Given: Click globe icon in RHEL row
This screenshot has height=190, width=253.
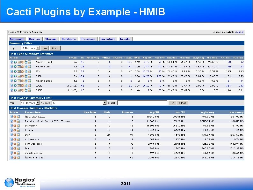Looking at the screenshot, I should click(15, 76).
